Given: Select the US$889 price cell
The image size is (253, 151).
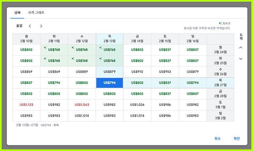Looking at the screenshot, I should coord(82,72).
